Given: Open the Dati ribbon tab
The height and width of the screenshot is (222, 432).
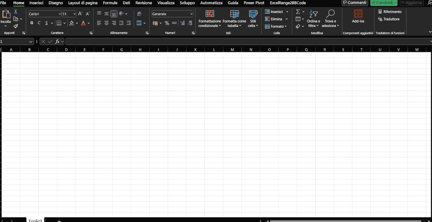Looking at the screenshot, I should point(126,3).
